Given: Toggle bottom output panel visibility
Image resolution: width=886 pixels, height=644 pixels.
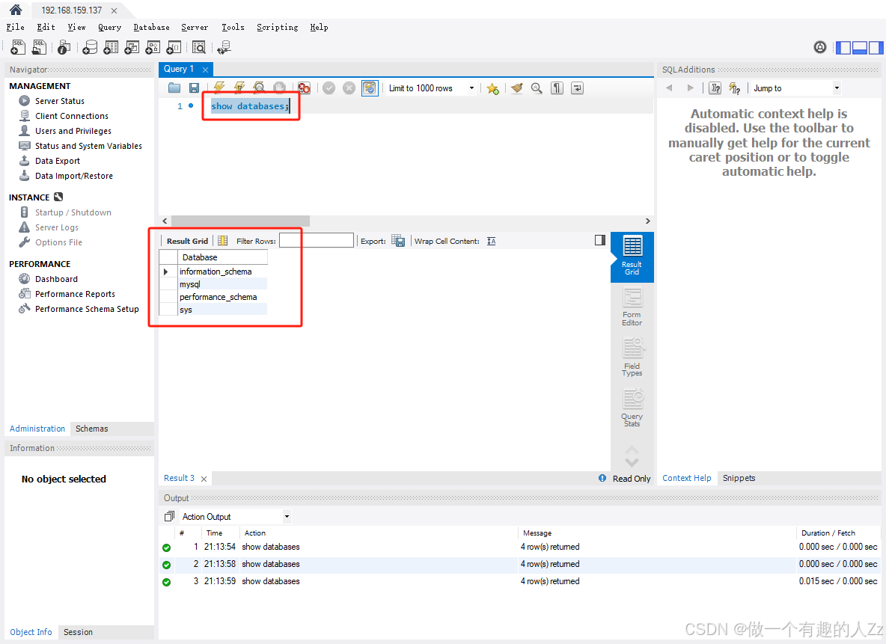Looking at the screenshot, I should pyautogui.click(x=860, y=48).
